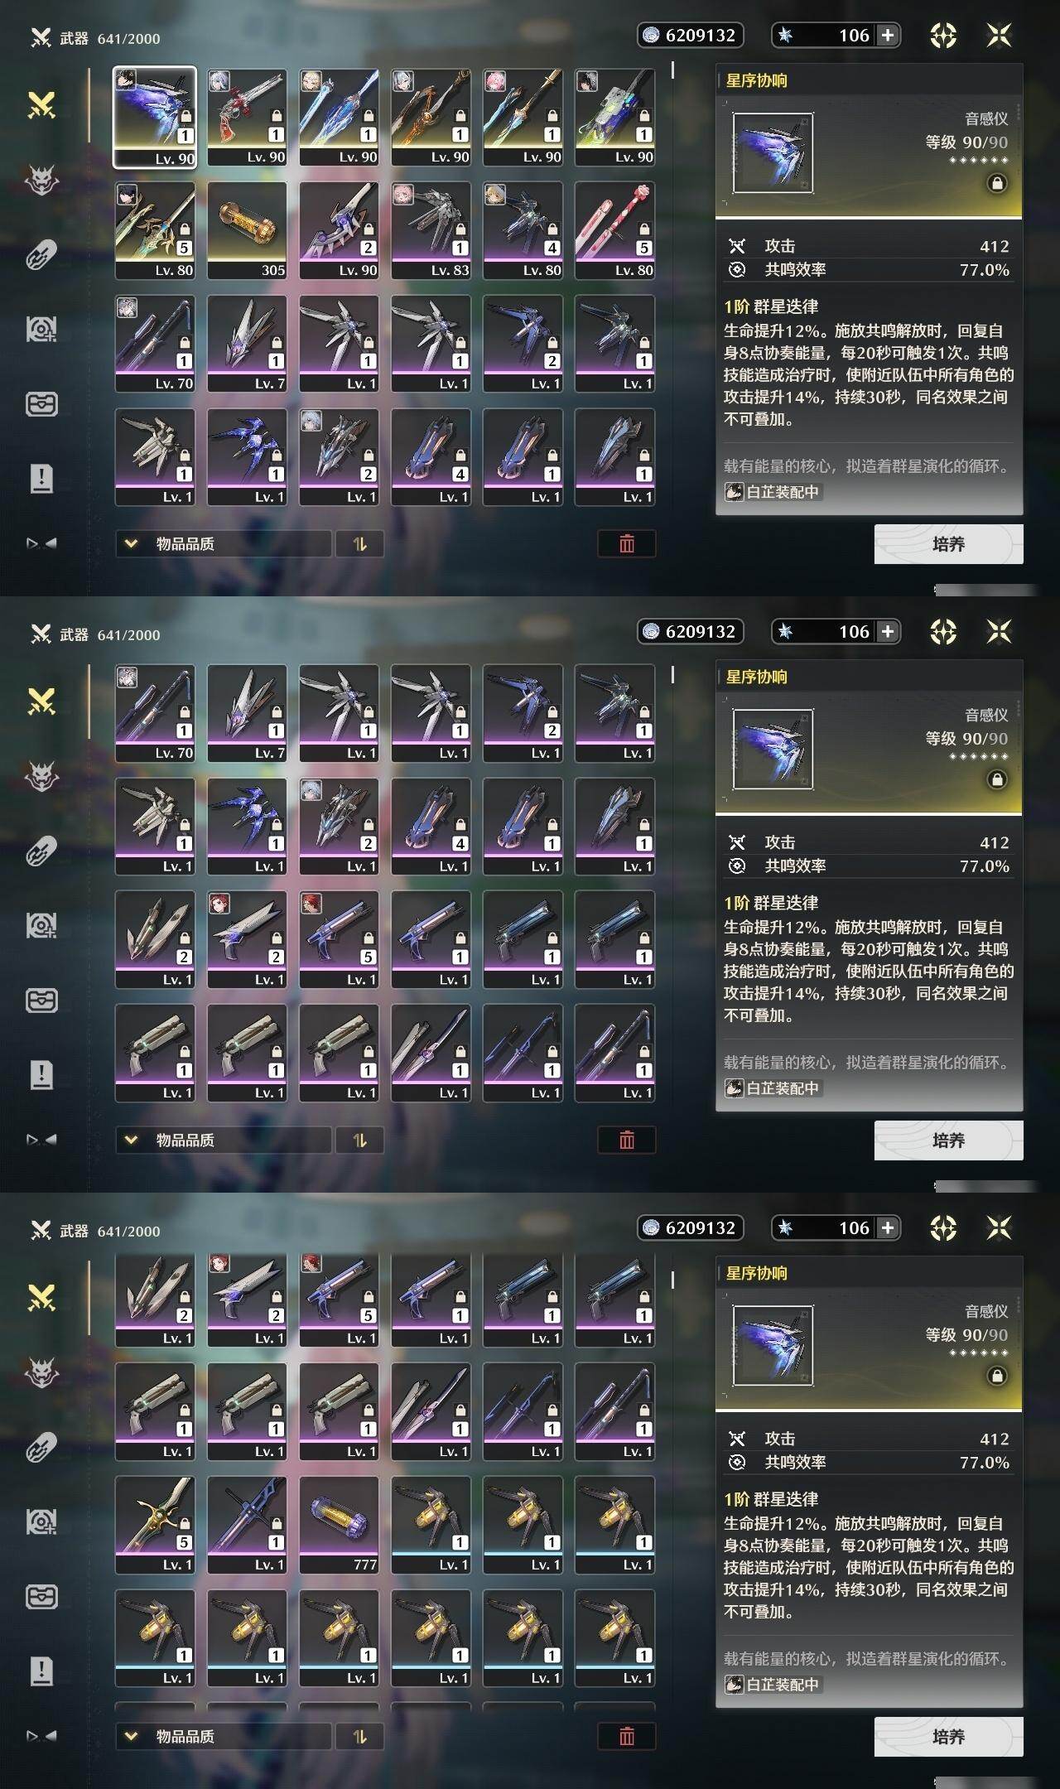The width and height of the screenshot is (1060, 1789).
Task: Open the 物品品质 dropdown in the middle screenshot
Action: (x=224, y=1140)
